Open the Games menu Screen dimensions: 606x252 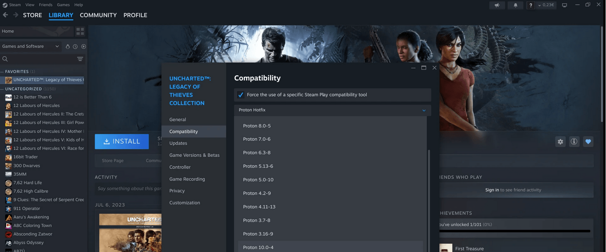pos(63,5)
